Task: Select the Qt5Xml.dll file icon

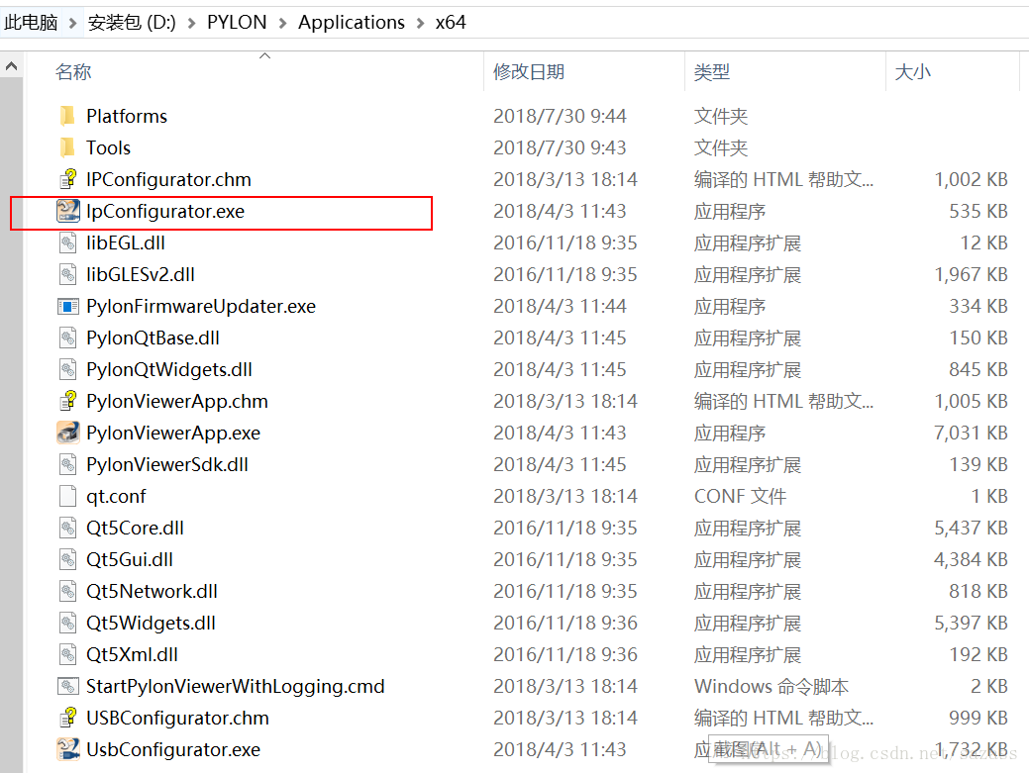Action: (67, 654)
